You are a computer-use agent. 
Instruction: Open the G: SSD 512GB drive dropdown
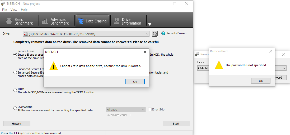click(147, 34)
